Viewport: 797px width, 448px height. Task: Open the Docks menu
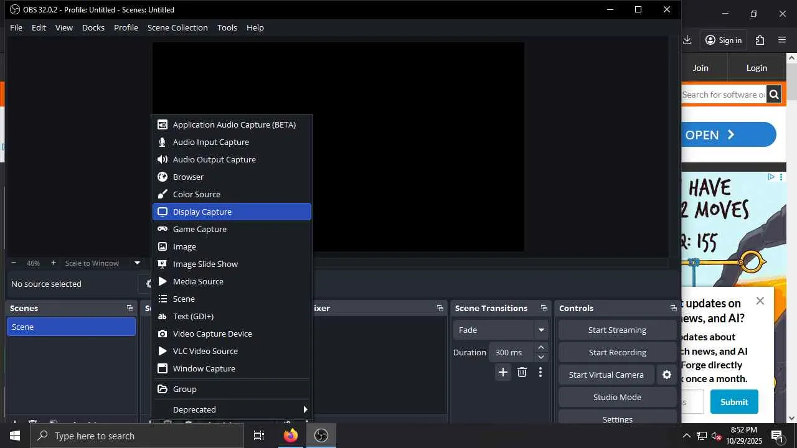click(93, 27)
